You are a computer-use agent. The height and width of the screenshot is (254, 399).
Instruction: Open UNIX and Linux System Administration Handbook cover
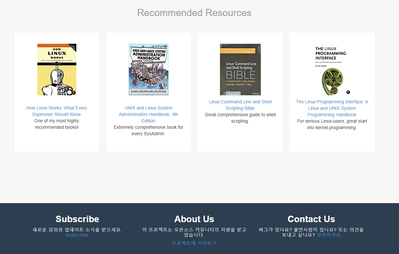pyautogui.click(x=148, y=70)
